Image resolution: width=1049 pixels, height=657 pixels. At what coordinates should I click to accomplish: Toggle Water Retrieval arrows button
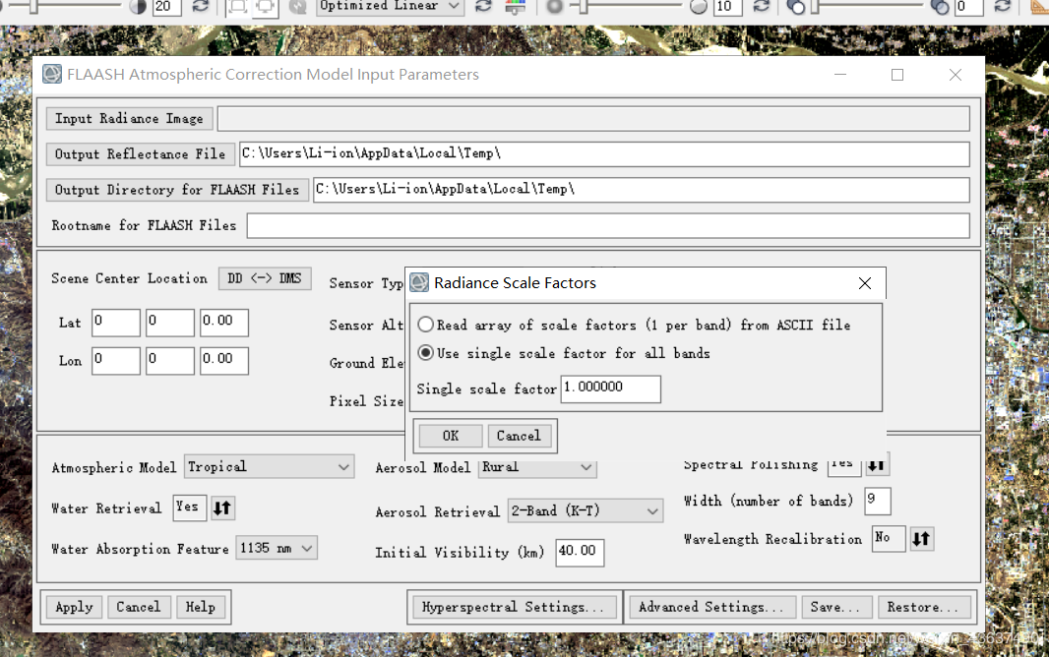[x=222, y=508]
